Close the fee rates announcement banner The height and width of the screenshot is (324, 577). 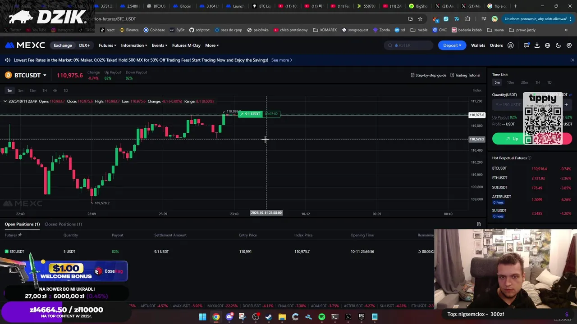572,60
